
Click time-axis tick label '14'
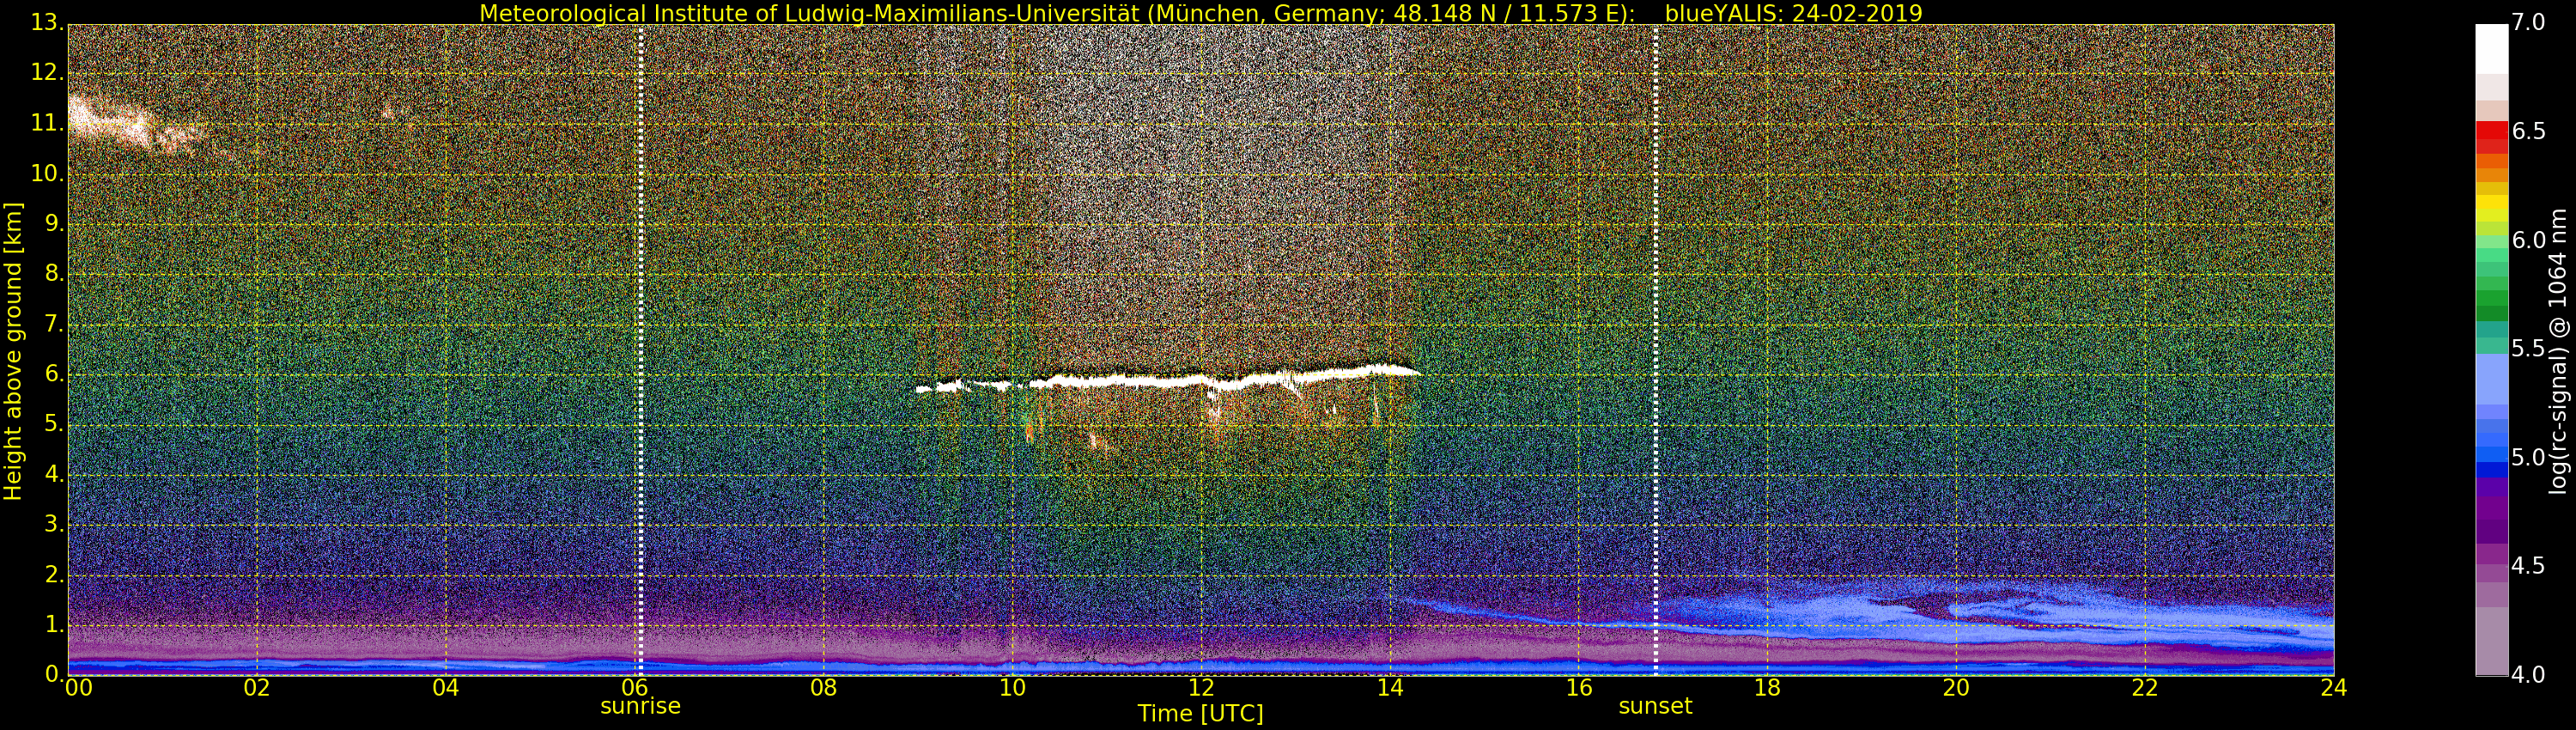tap(1390, 688)
